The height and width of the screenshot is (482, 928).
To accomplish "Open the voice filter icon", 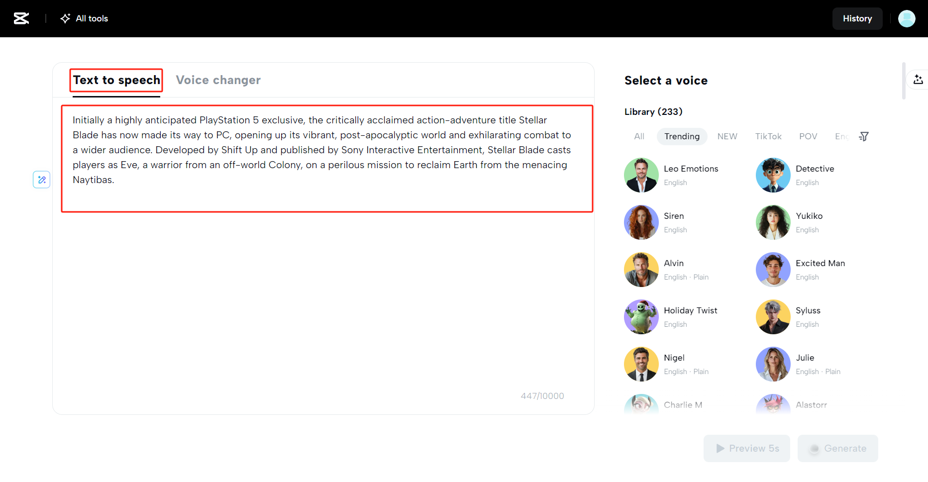I will [x=864, y=136].
